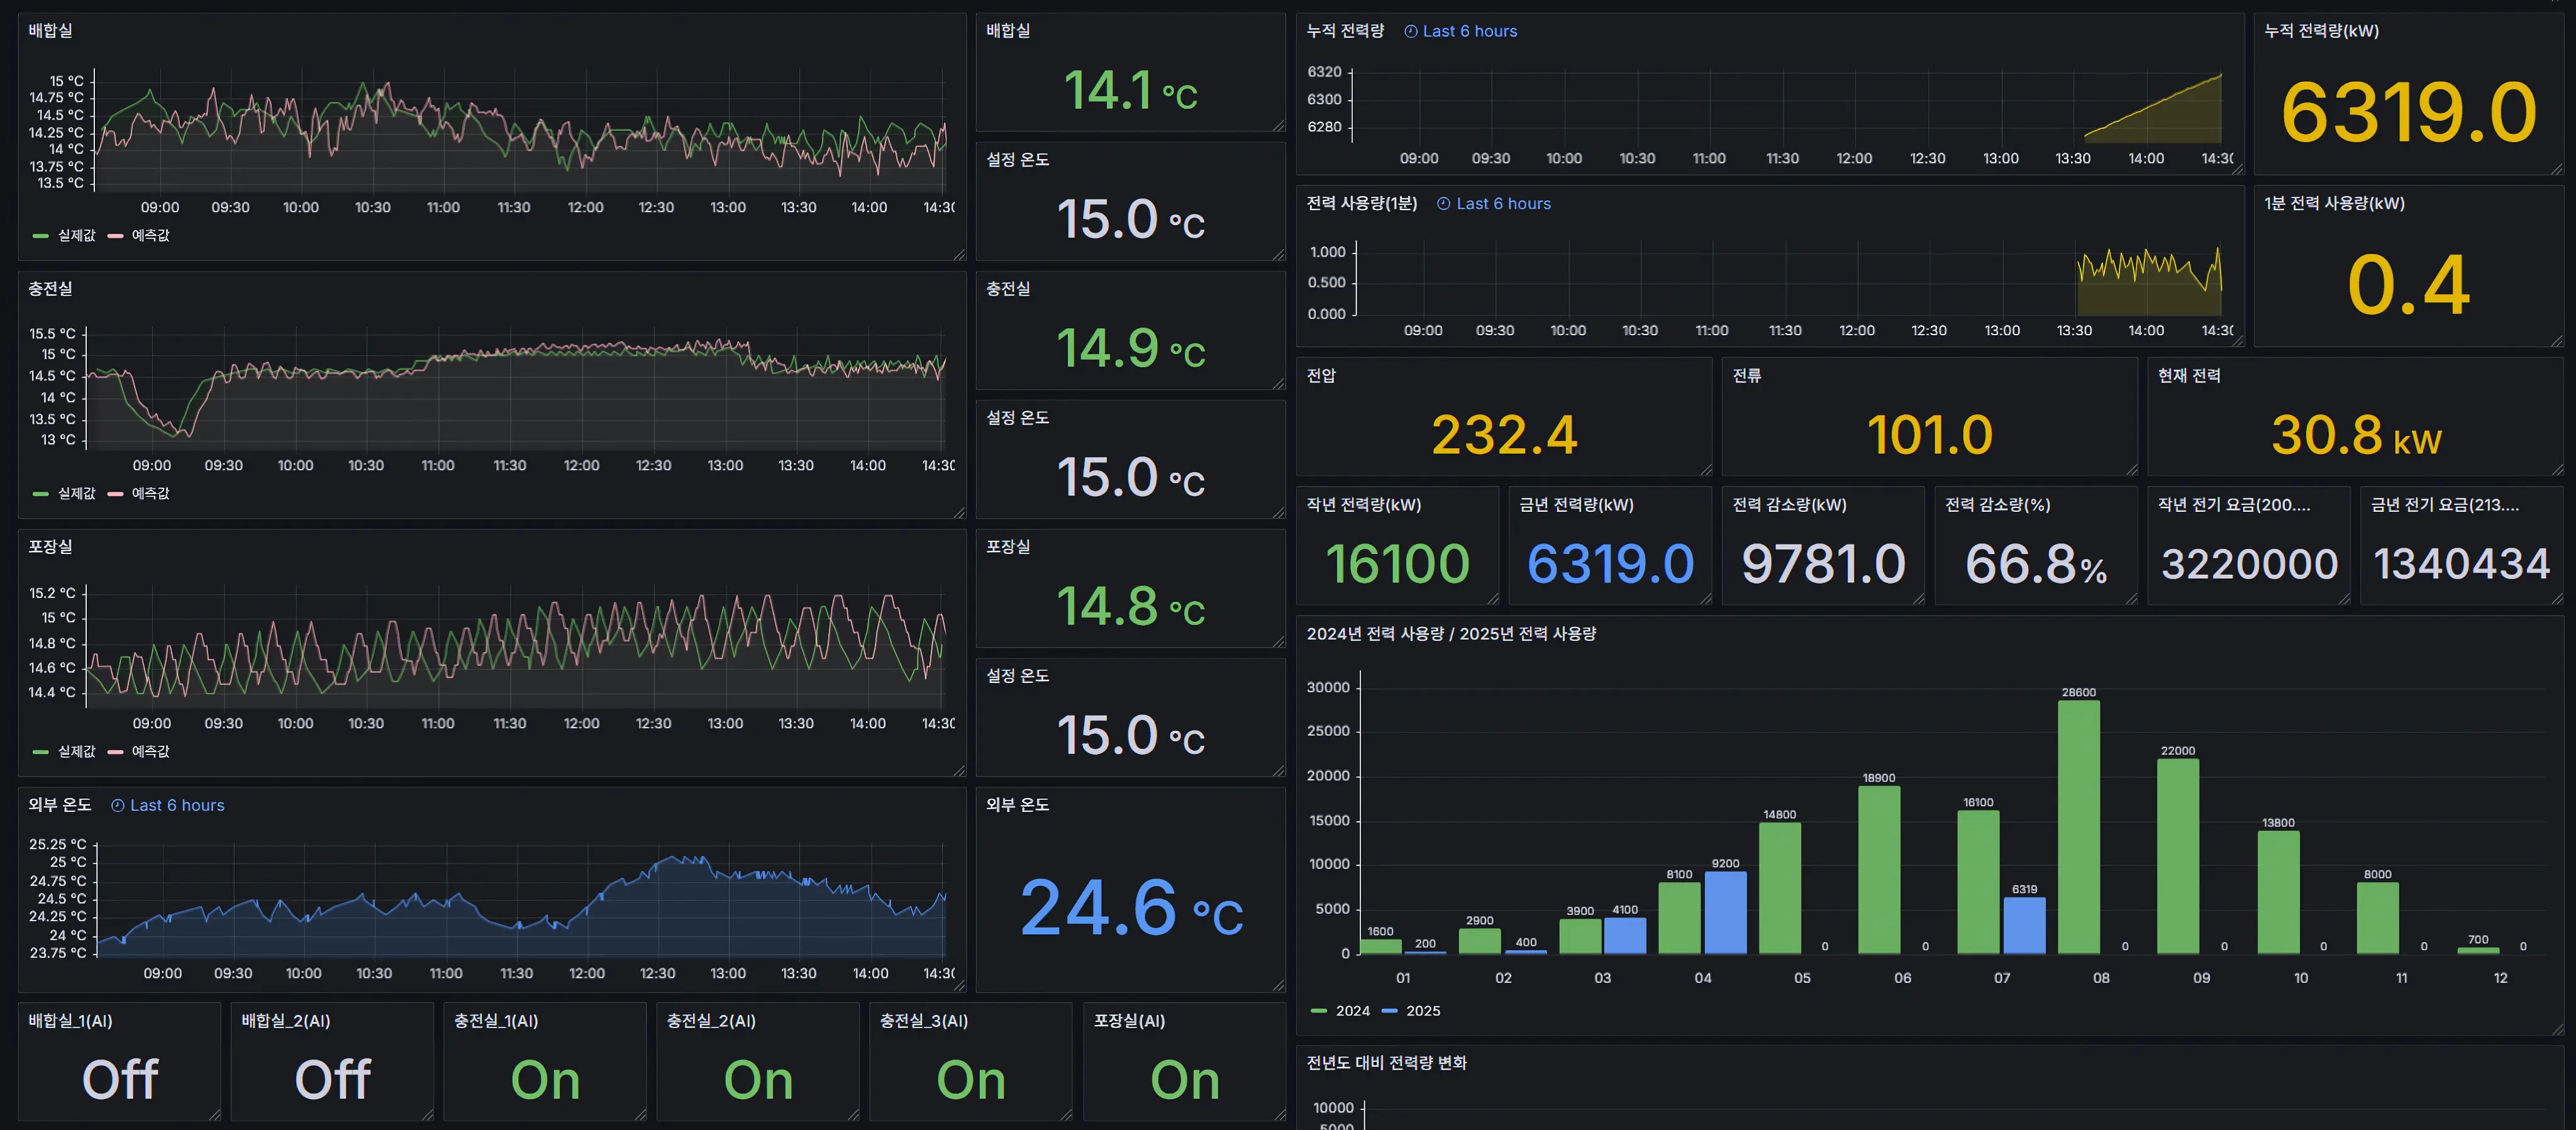Click Last 6 hours link in 전력 사용량(1분)
The width and height of the screenshot is (2576, 1130).
tap(1503, 204)
